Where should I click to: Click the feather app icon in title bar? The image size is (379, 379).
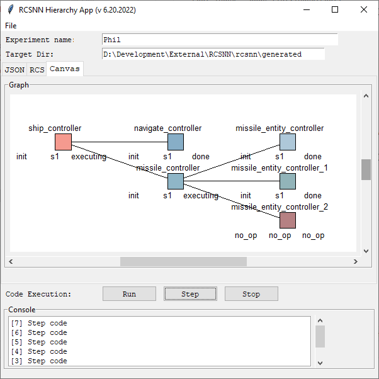tap(10, 10)
